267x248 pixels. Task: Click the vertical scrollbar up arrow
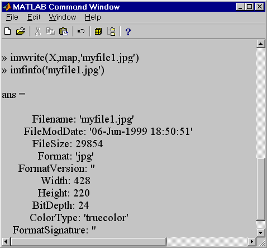[261, 44]
